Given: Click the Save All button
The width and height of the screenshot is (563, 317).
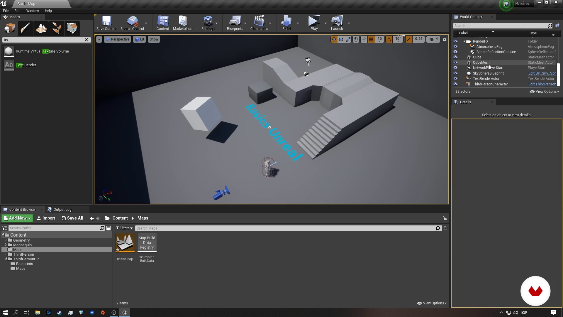Looking at the screenshot, I should 72,218.
